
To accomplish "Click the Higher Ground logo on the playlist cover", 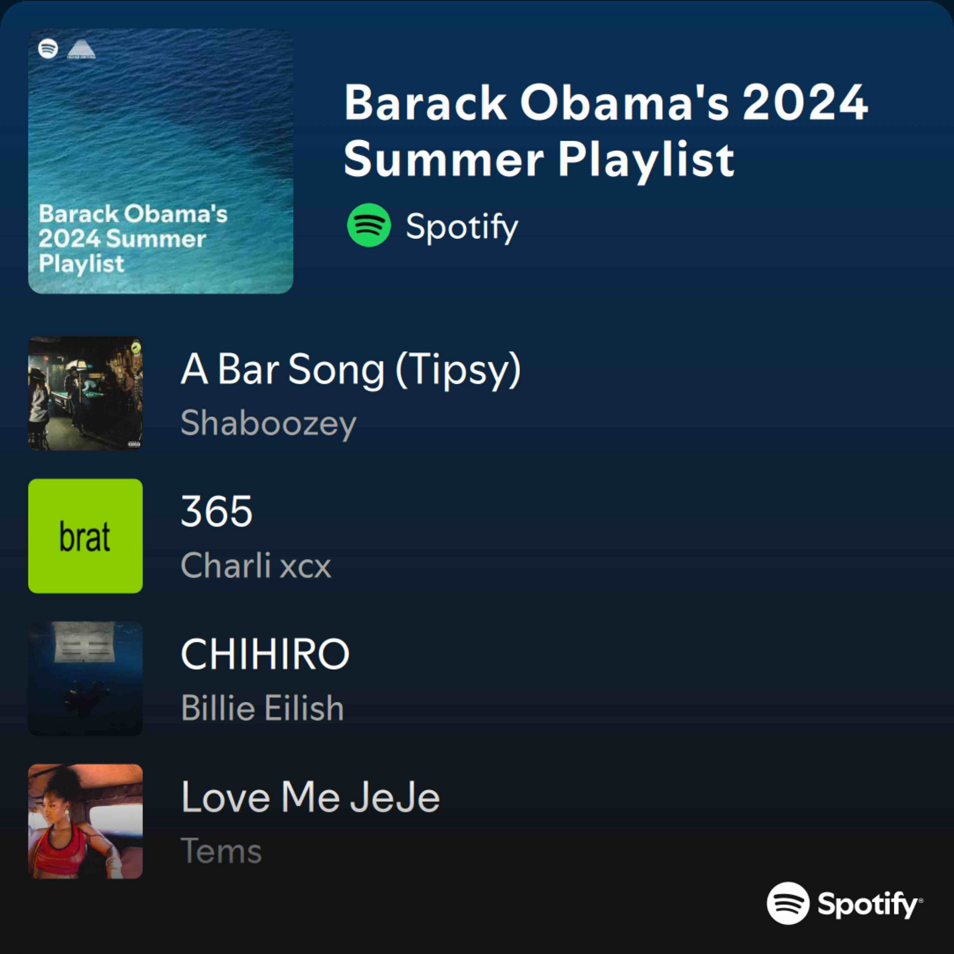I will click(x=81, y=49).
